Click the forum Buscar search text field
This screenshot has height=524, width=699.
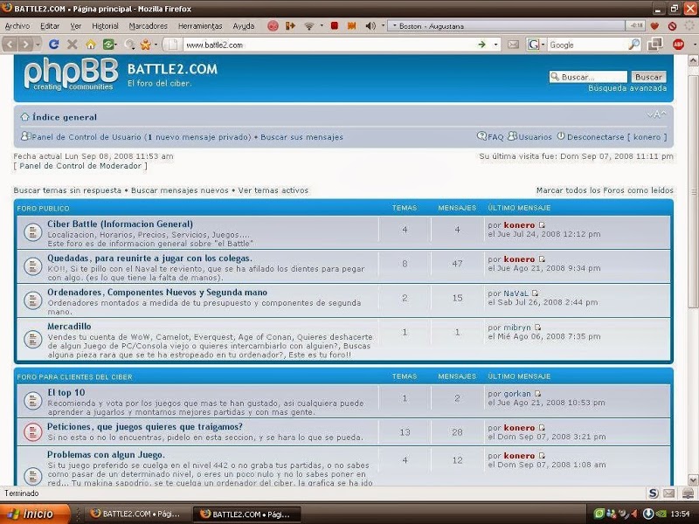click(588, 77)
